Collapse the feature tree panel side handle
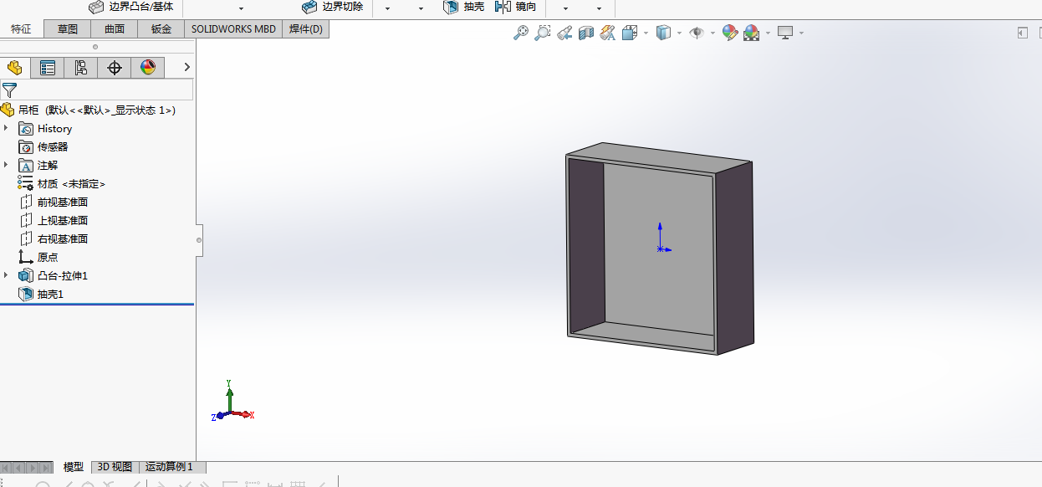 pos(199,240)
